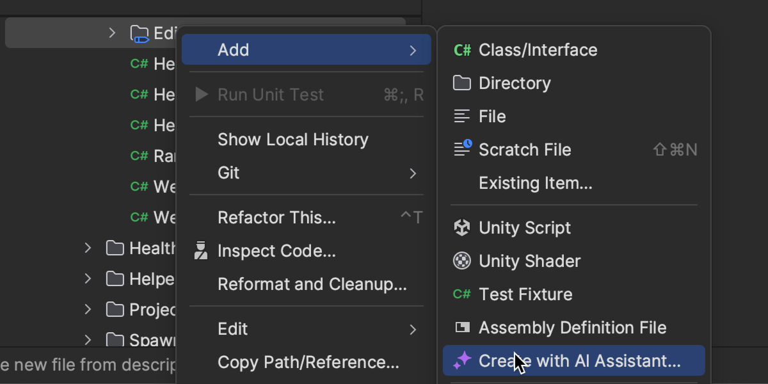Select the Proje folder in project tree
The image size is (768, 384).
click(x=152, y=310)
